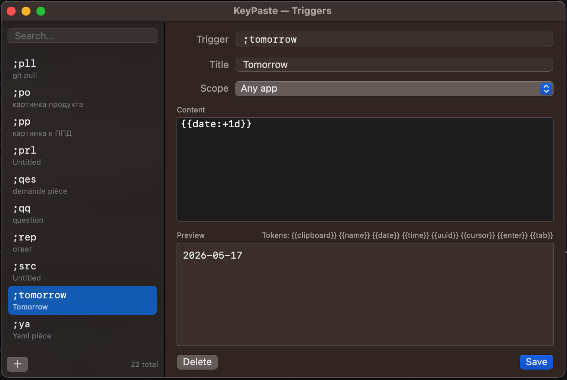
Task: Insert the {{name}} token
Action: tap(354, 235)
